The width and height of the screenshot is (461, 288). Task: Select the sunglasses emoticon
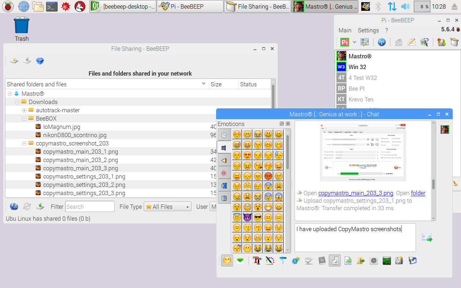[258, 217]
